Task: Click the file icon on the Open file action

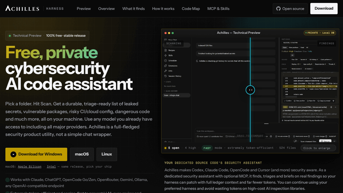Action: point(307,101)
